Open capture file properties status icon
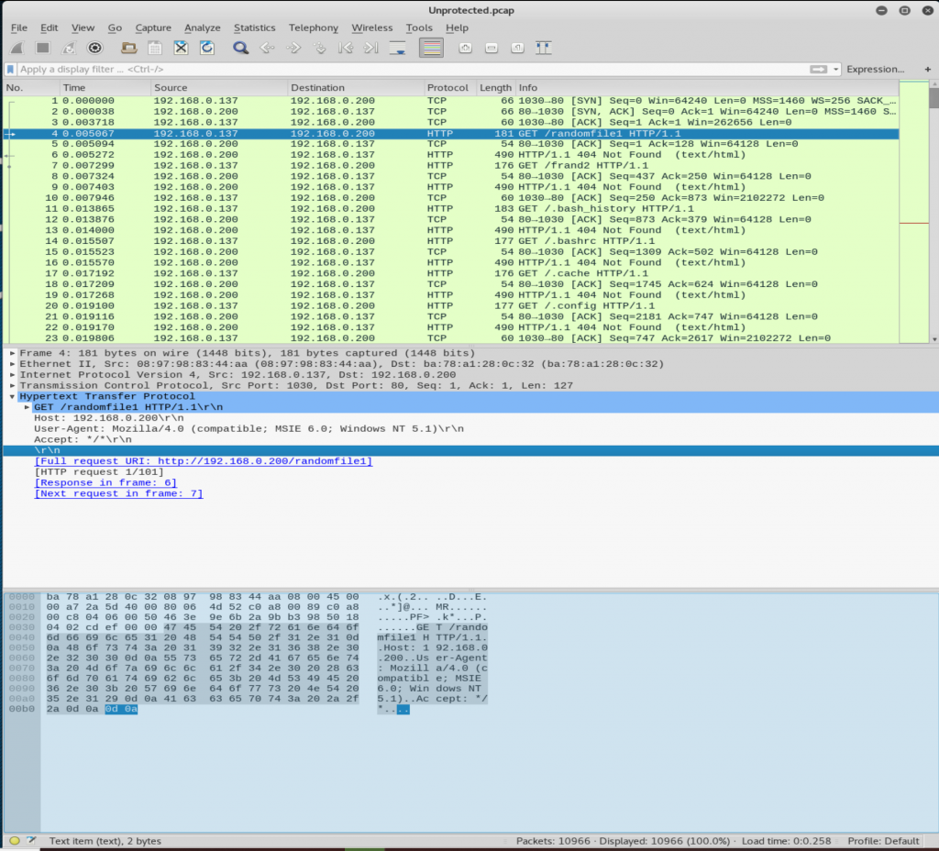 (x=31, y=841)
